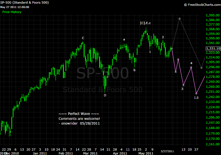
Task: Click the lowercase b wave label
Action: 135,70
